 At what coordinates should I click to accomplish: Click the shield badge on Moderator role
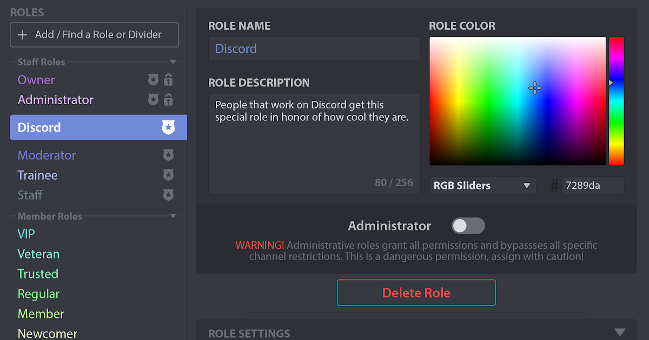169,155
